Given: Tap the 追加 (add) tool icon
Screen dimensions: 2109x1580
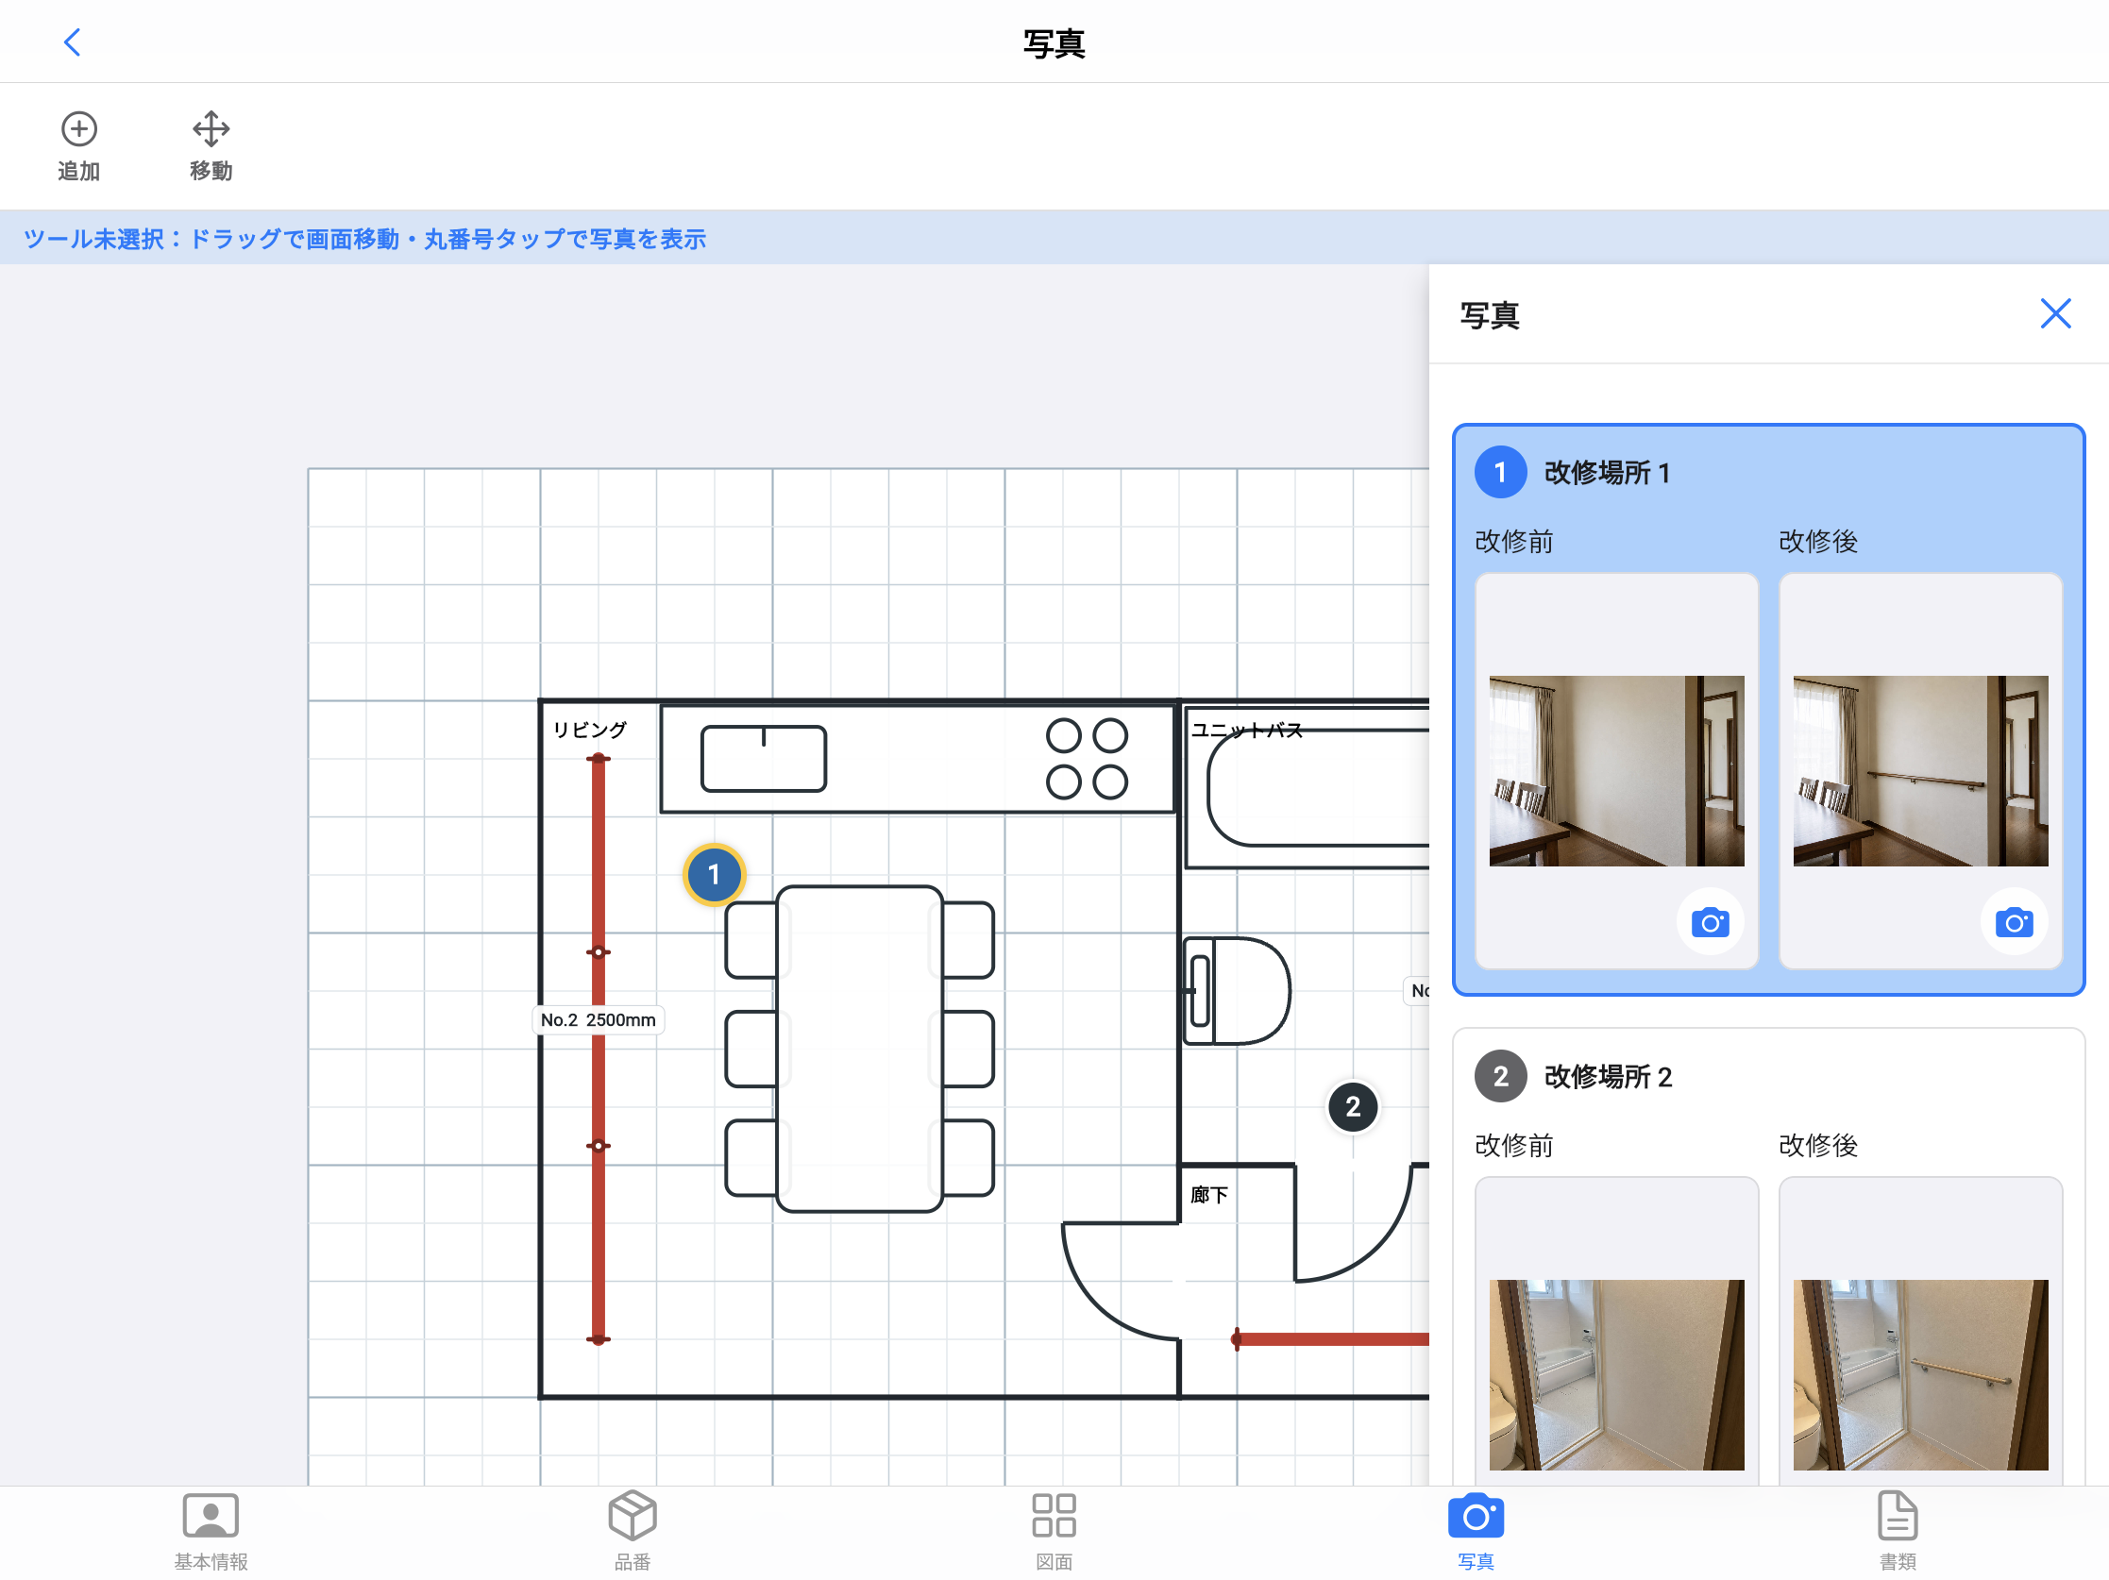Looking at the screenshot, I should point(79,145).
